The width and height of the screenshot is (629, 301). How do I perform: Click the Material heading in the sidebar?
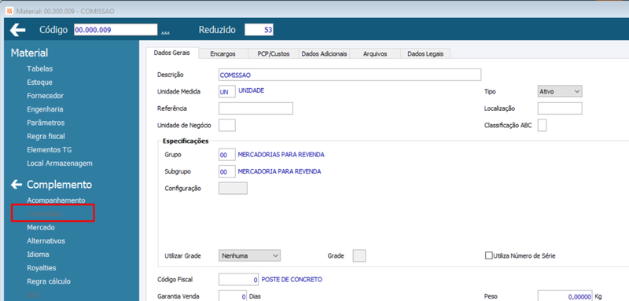click(29, 53)
